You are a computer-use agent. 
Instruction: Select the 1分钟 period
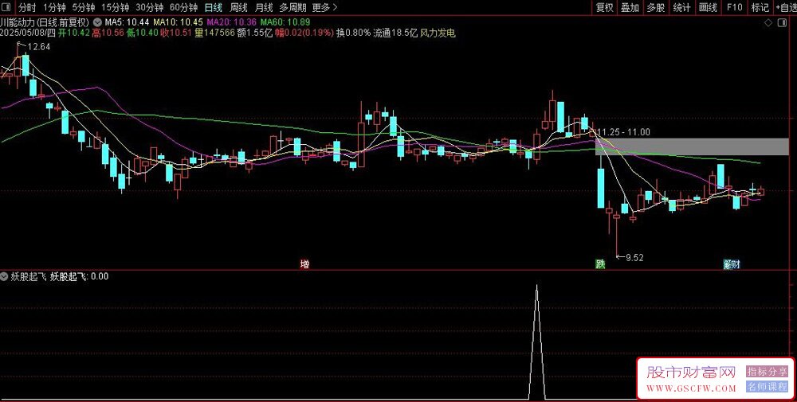point(54,7)
